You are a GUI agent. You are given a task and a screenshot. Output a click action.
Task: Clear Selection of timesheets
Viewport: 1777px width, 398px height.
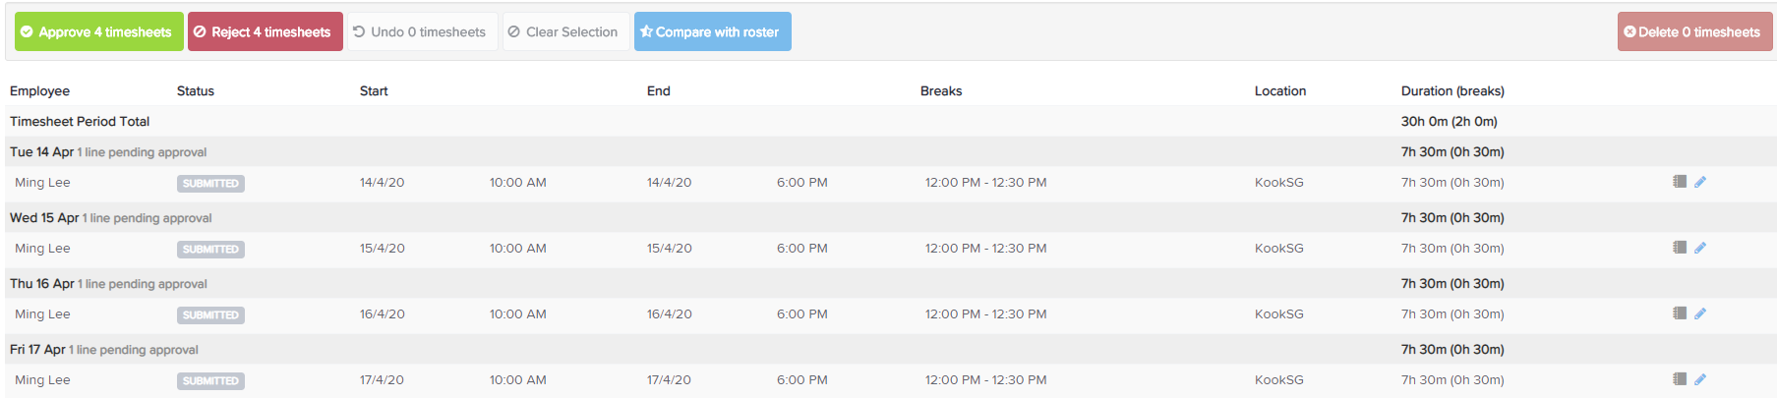tap(566, 31)
